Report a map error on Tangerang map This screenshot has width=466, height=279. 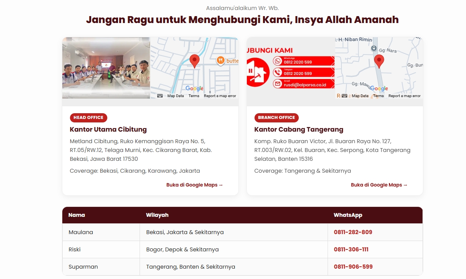coord(404,96)
